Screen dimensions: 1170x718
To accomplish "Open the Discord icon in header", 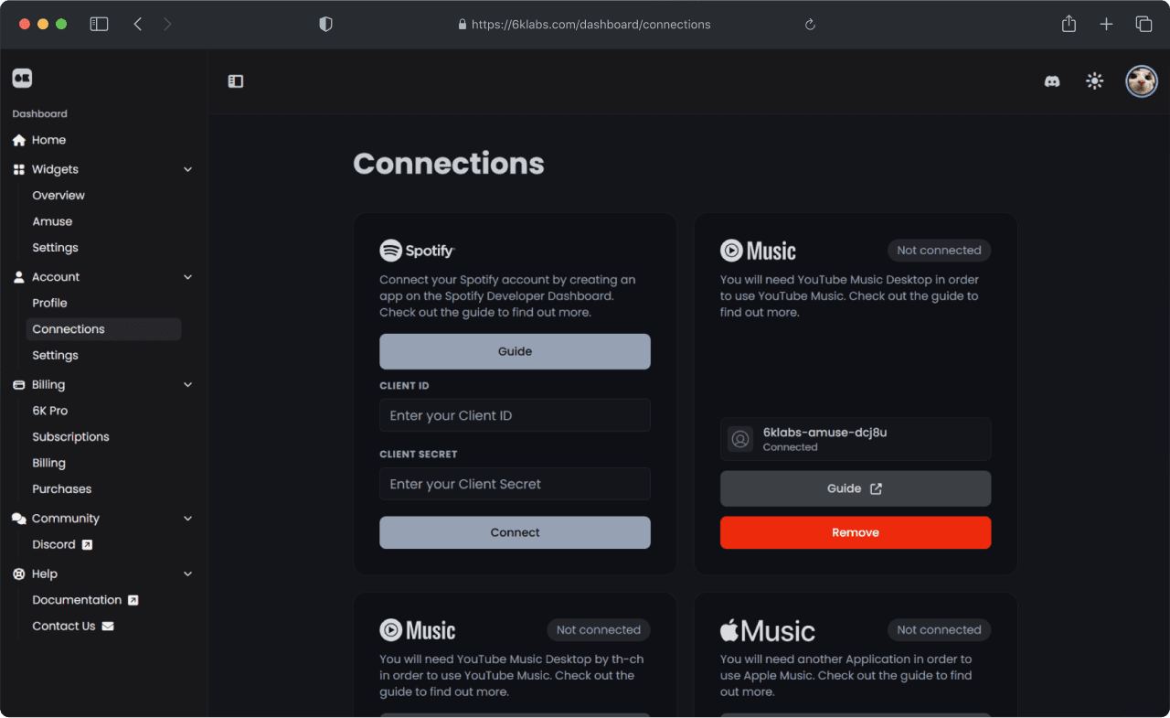I will [1052, 81].
